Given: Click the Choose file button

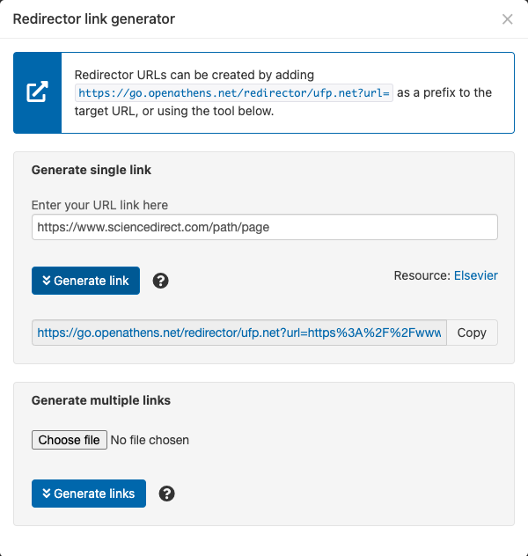Looking at the screenshot, I should [70, 440].
